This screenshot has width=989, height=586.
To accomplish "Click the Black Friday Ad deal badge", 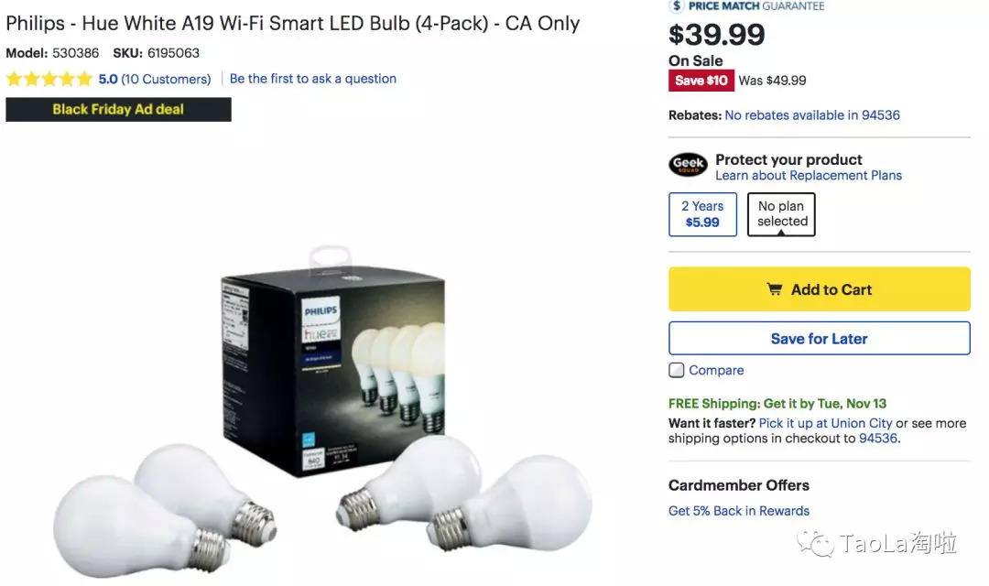I will pos(118,110).
